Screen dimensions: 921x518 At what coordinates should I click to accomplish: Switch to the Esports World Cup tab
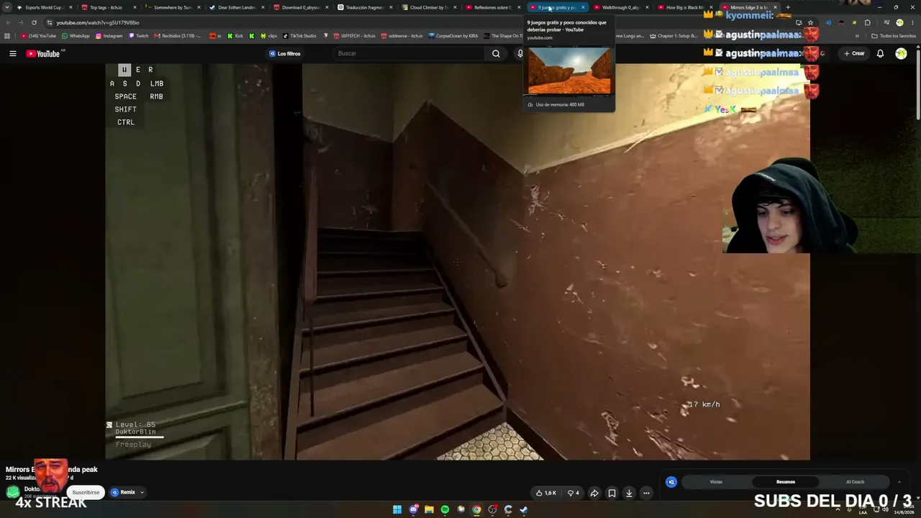(x=45, y=7)
